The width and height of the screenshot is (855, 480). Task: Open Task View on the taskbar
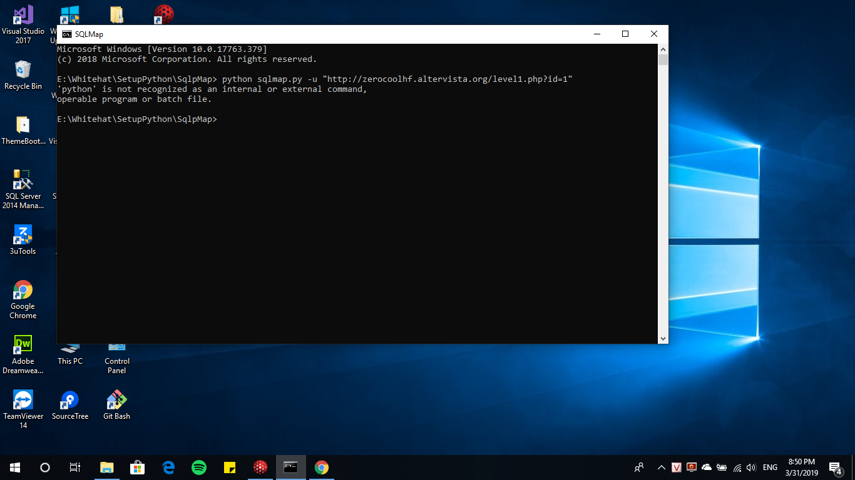(75, 467)
